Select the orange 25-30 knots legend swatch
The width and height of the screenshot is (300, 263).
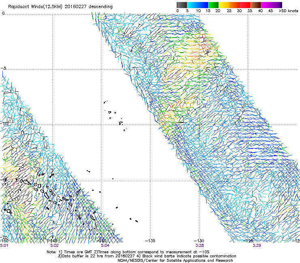point(234,5)
